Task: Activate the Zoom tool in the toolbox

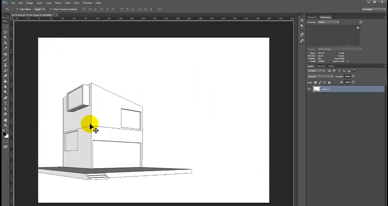Action: coord(5,125)
